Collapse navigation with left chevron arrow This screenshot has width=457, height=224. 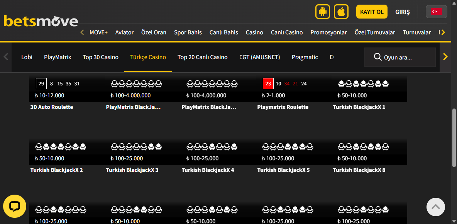(x=82, y=32)
